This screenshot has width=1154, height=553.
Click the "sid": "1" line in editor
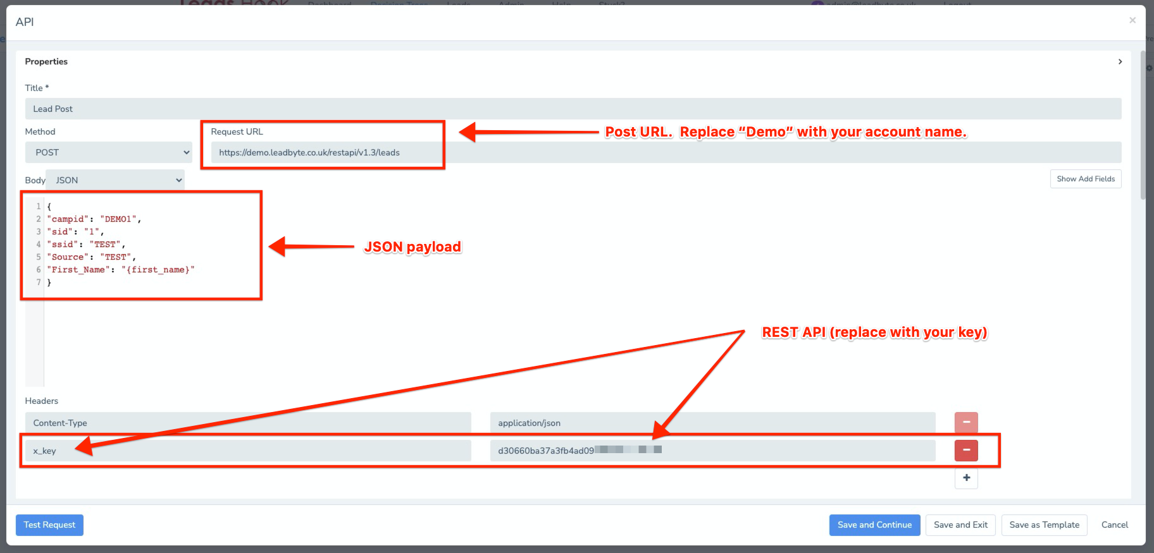click(x=75, y=232)
